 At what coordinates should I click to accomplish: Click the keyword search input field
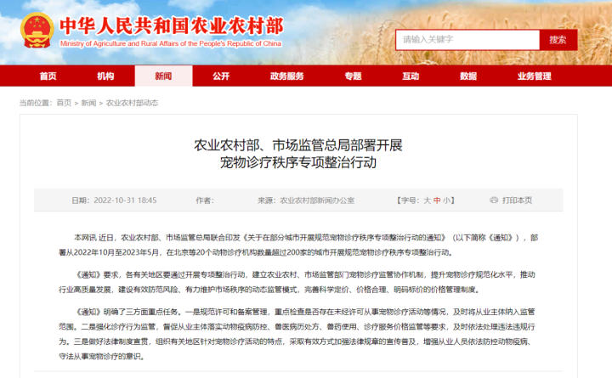pos(467,39)
